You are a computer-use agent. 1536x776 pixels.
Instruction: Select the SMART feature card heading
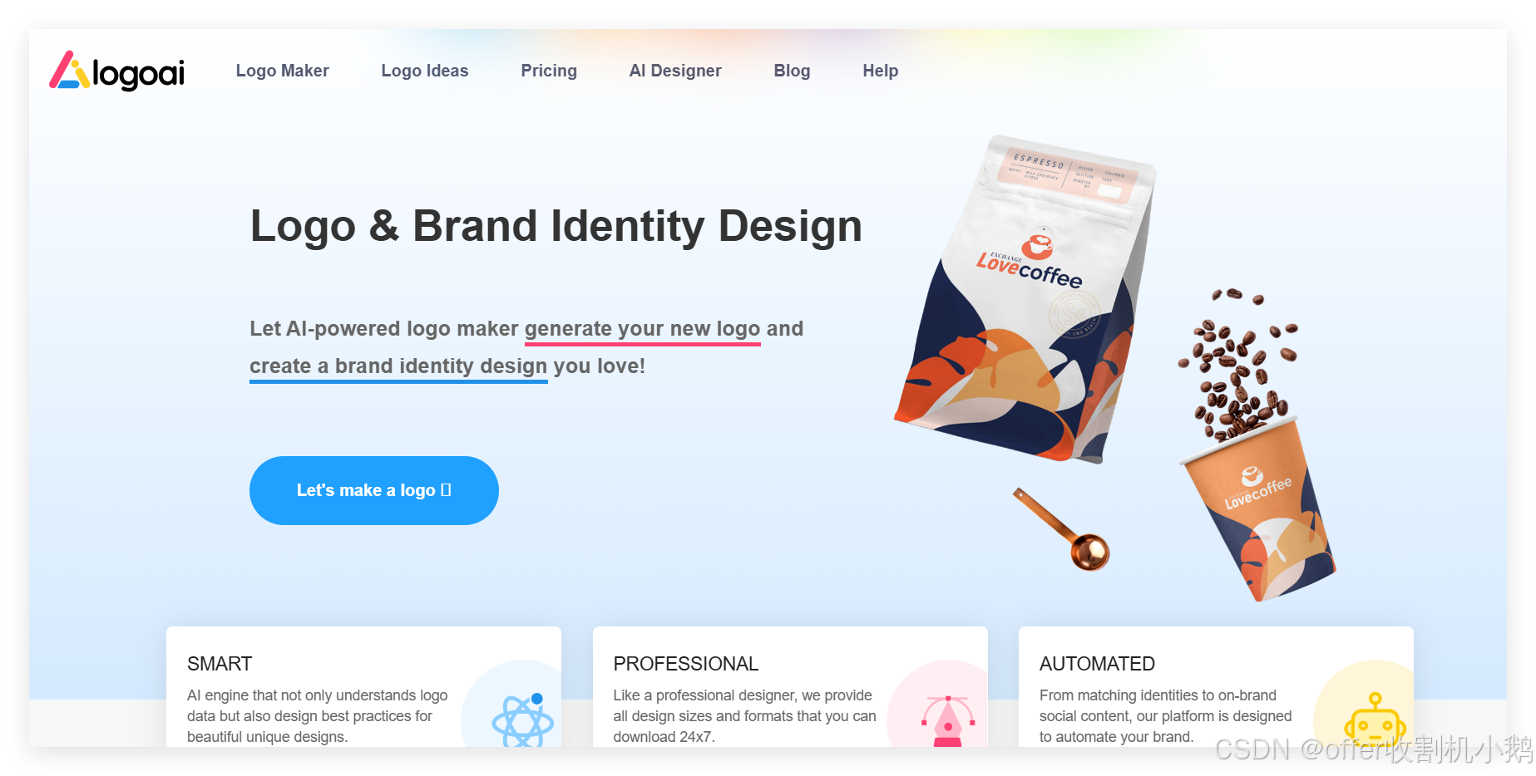click(220, 664)
